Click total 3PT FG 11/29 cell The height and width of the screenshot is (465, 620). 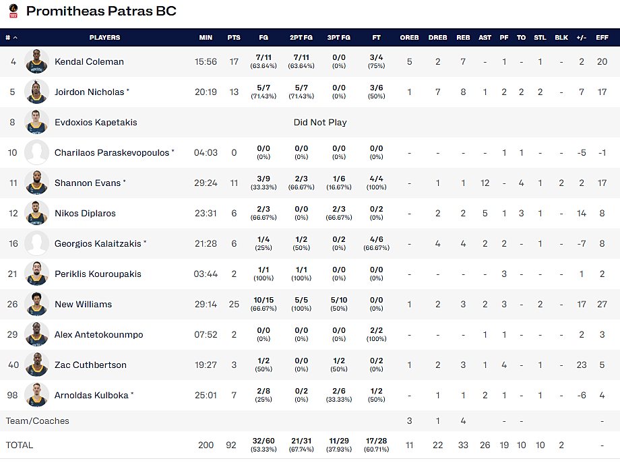click(338, 444)
